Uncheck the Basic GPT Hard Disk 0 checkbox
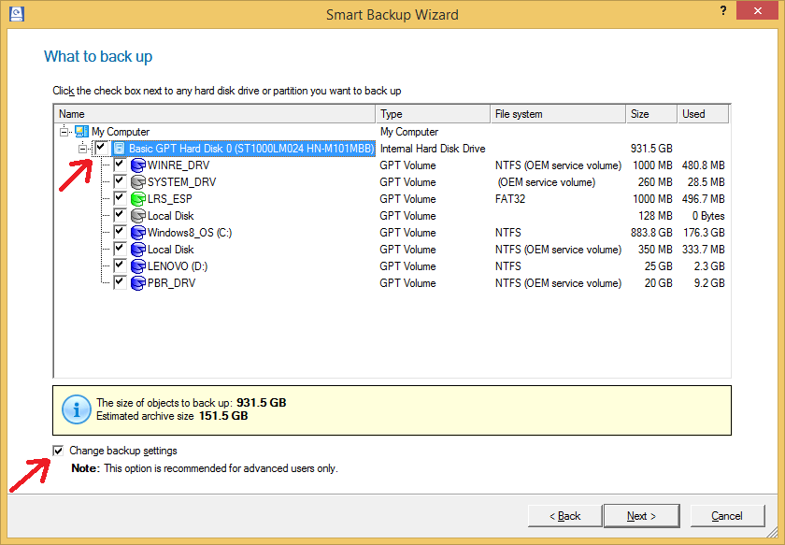 click(x=101, y=149)
